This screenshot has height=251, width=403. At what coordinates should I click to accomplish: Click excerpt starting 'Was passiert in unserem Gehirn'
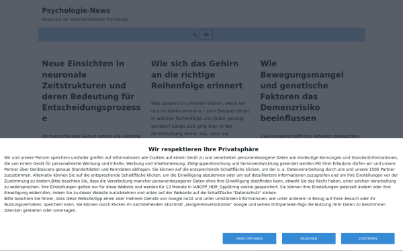201,118
